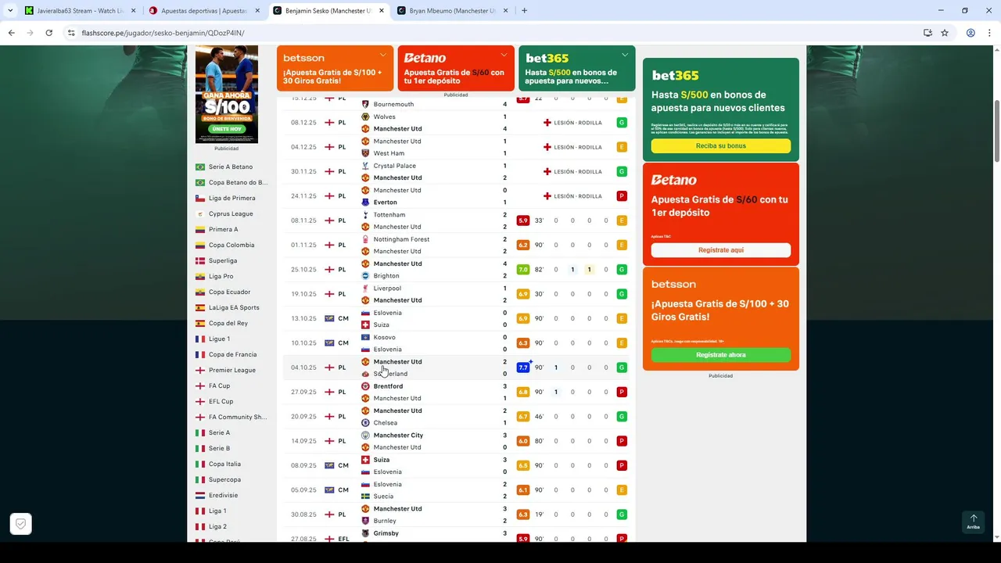Image resolution: width=1001 pixels, height=563 pixels.
Task: Expand the bet365 banner chevron
Action: click(x=625, y=55)
